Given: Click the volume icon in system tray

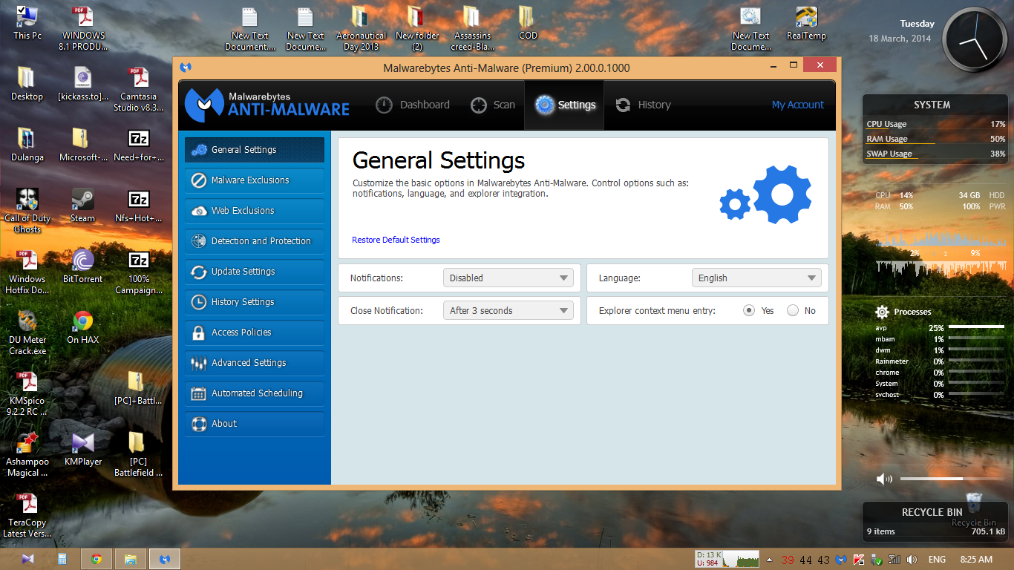Looking at the screenshot, I should point(912,559).
